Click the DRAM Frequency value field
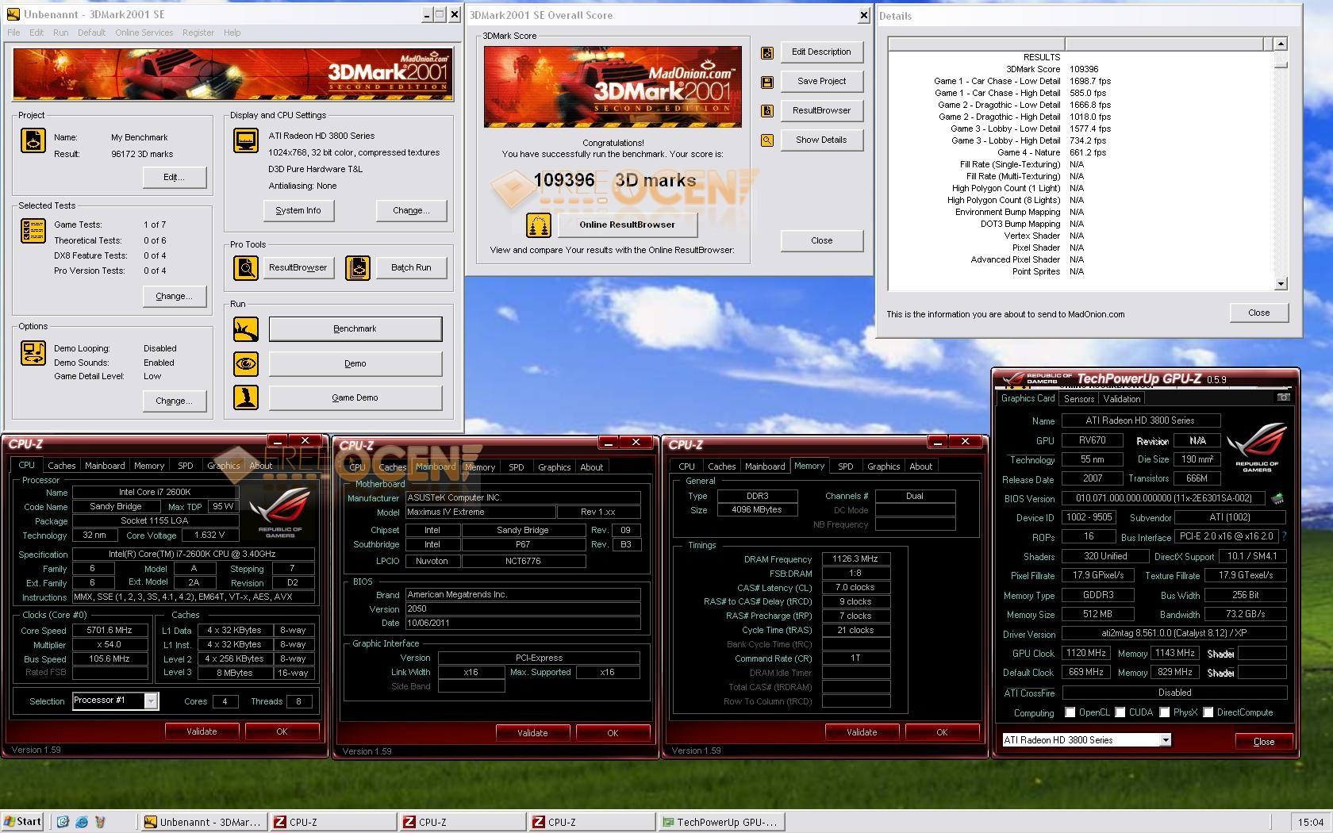 click(855, 559)
